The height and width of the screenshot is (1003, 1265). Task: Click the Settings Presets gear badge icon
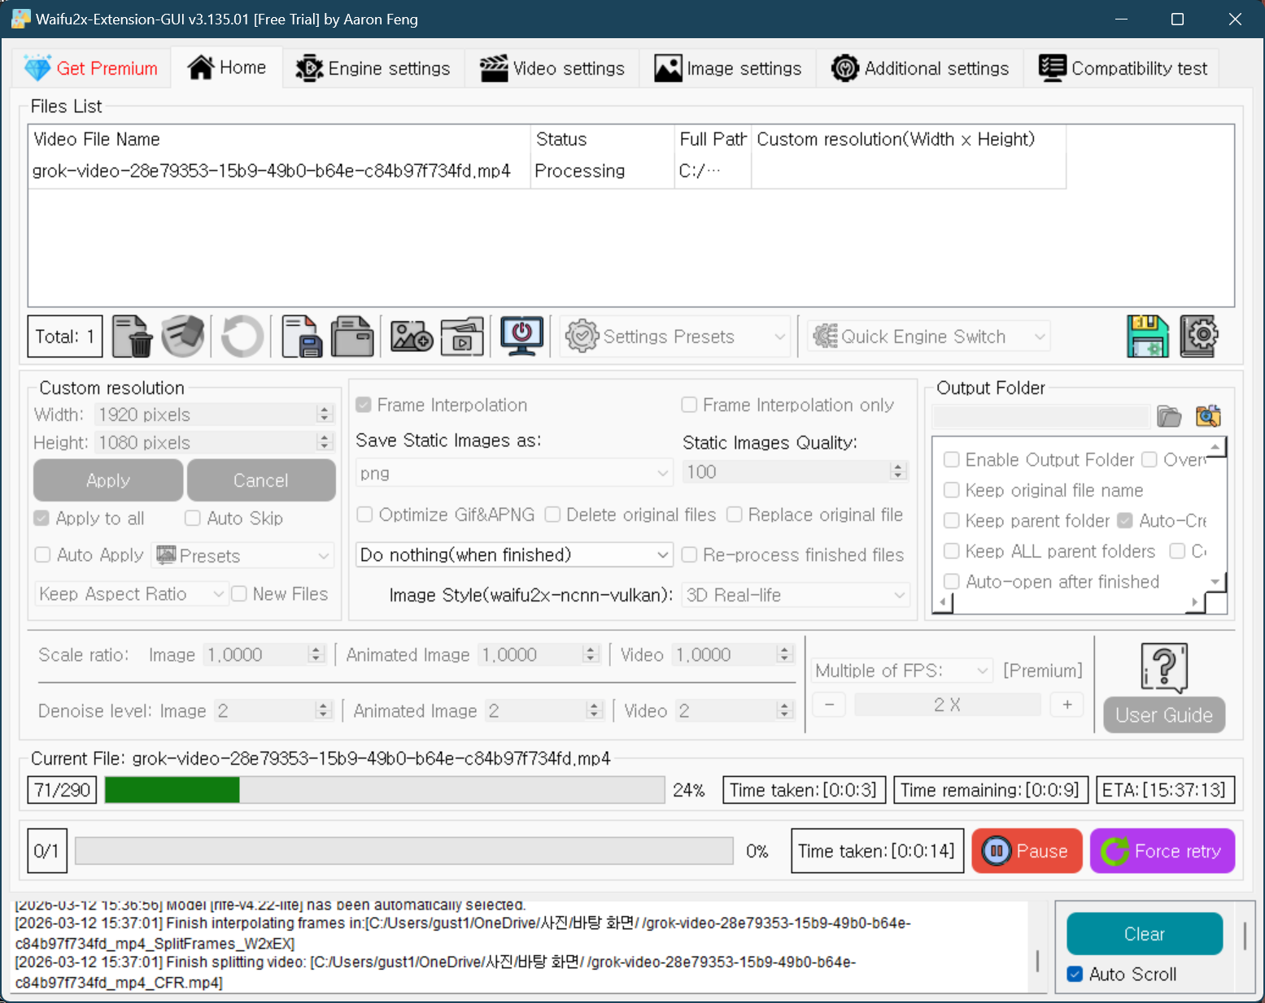(x=582, y=337)
